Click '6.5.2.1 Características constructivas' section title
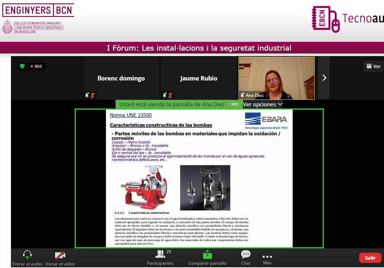Image resolution: width=384 pixels, height=268 pixels. point(142,213)
